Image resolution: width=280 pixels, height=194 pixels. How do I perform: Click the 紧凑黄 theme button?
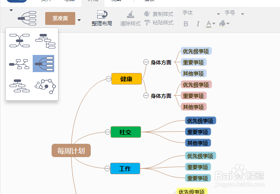click(x=60, y=18)
